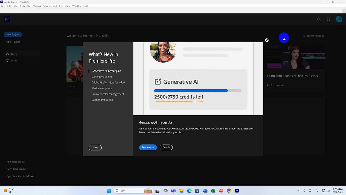346x195 pixels.
Task: Open the Window menu
Action: pyautogui.click(x=76, y=6)
